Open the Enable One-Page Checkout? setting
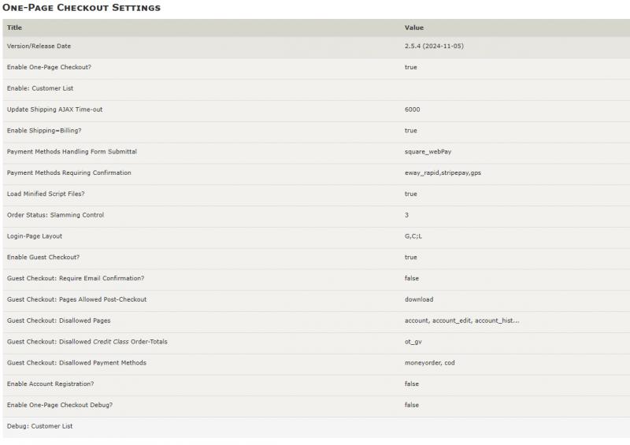 click(317, 68)
